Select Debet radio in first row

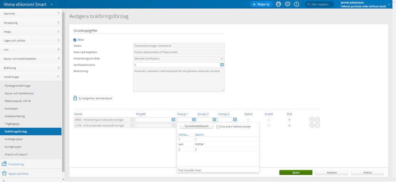click(248, 119)
